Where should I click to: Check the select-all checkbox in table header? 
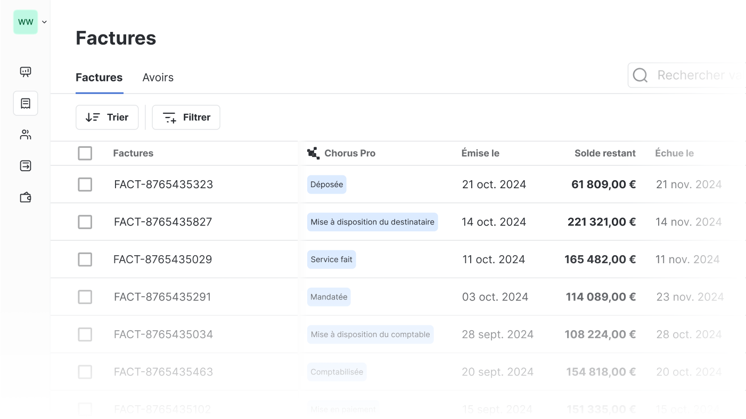coord(85,153)
